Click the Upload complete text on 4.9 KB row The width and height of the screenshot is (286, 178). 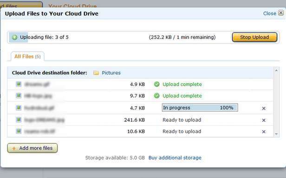tap(182, 84)
